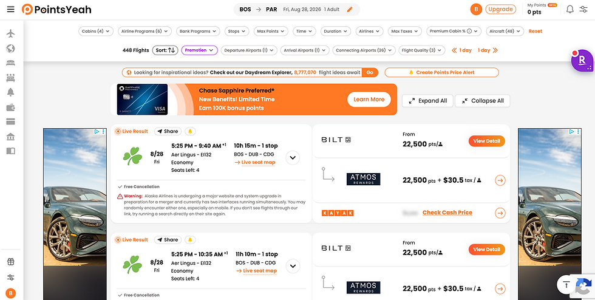
Task: Open globe explorer icon in sidebar
Action: coord(11,49)
